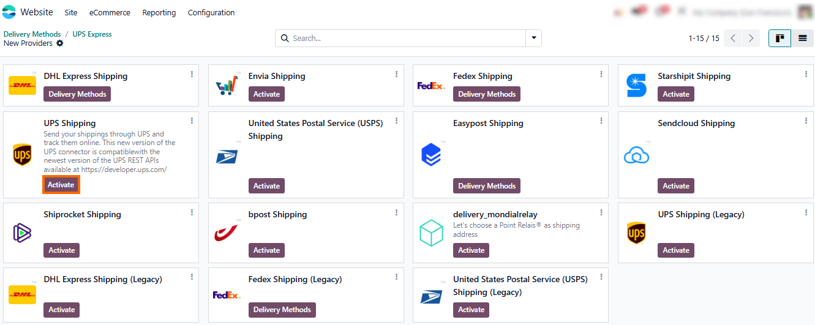Open kebab menu on Easypost Shipping card

[601, 121]
